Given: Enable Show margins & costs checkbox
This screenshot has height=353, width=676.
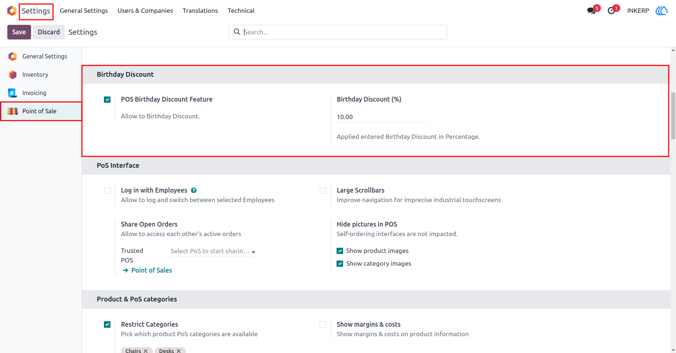Looking at the screenshot, I should [x=323, y=324].
